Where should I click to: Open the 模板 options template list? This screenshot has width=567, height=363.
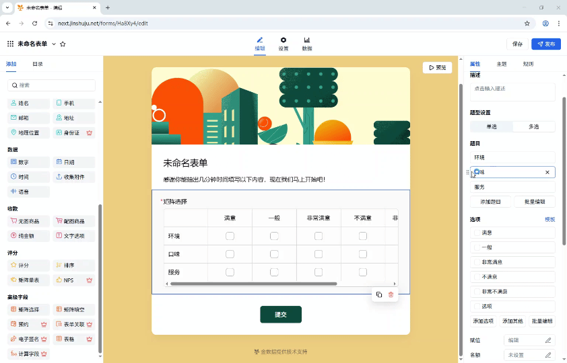click(x=549, y=219)
